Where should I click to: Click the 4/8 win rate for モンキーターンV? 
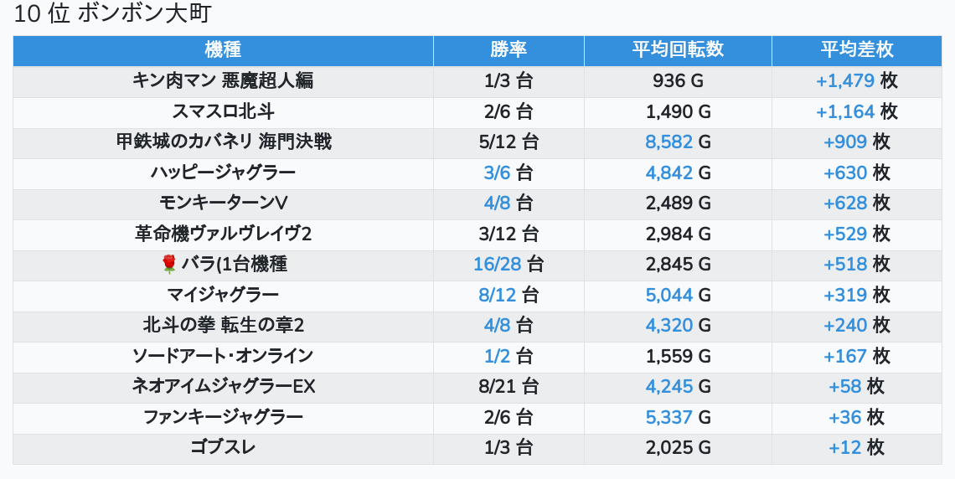[497, 203]
